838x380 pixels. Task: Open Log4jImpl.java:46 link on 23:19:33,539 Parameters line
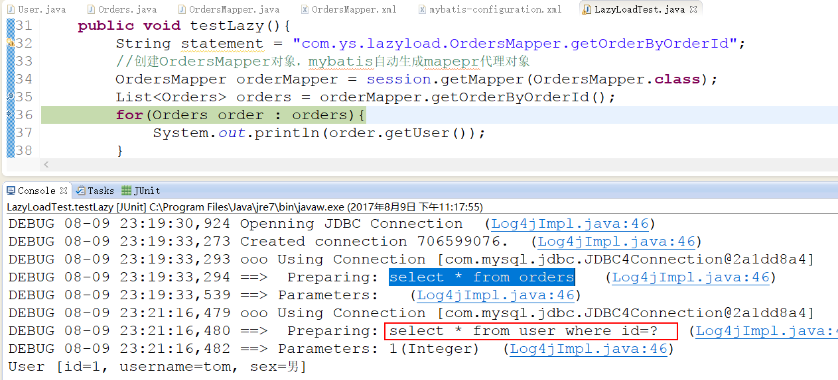[x=496, y=295]
